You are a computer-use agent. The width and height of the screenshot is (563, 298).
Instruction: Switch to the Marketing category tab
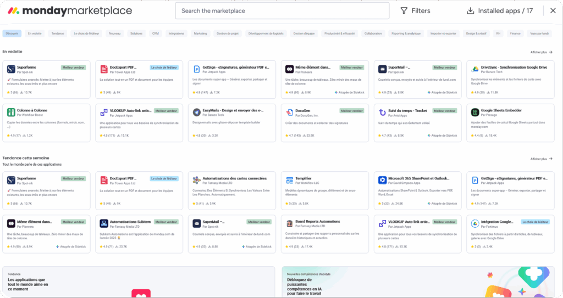click(x=200, y=33)
